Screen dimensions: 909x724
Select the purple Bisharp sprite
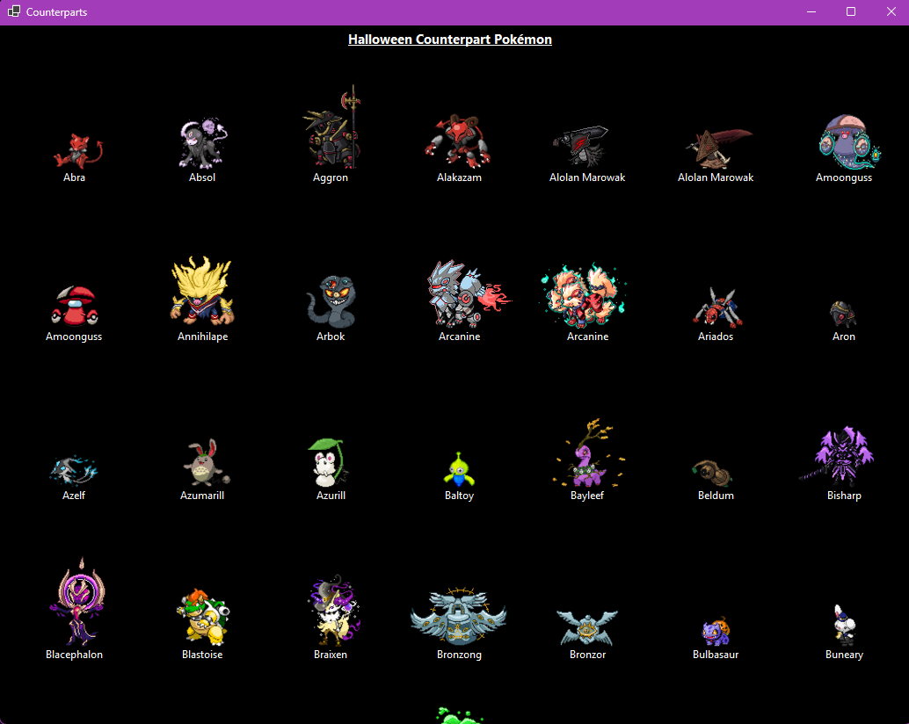[x=837, y=456]
